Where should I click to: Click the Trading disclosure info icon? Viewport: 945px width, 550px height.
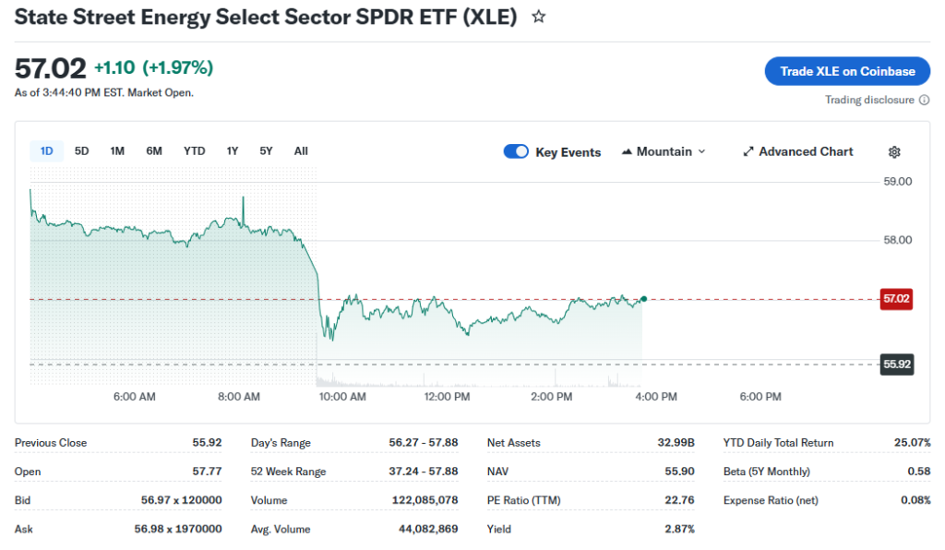coord(924,100)
